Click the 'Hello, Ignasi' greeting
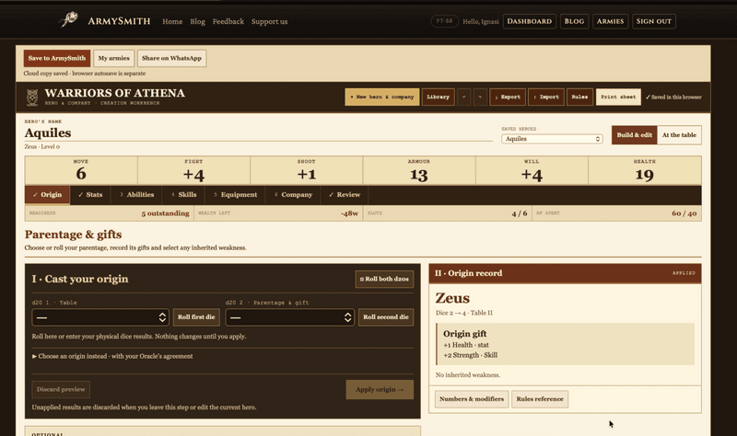 coord(480,21)
